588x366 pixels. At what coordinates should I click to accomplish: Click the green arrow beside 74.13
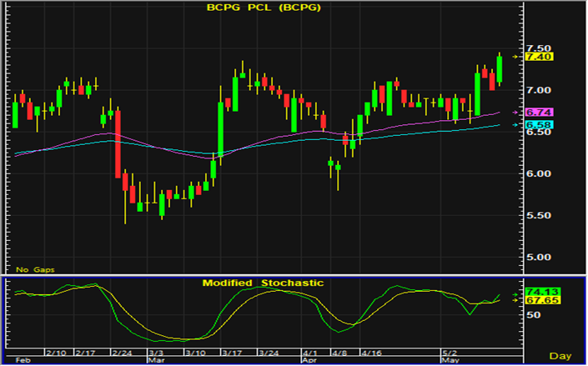click(515, 295)
